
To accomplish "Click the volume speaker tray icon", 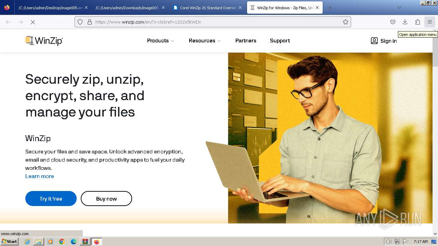I will point(389,242).
